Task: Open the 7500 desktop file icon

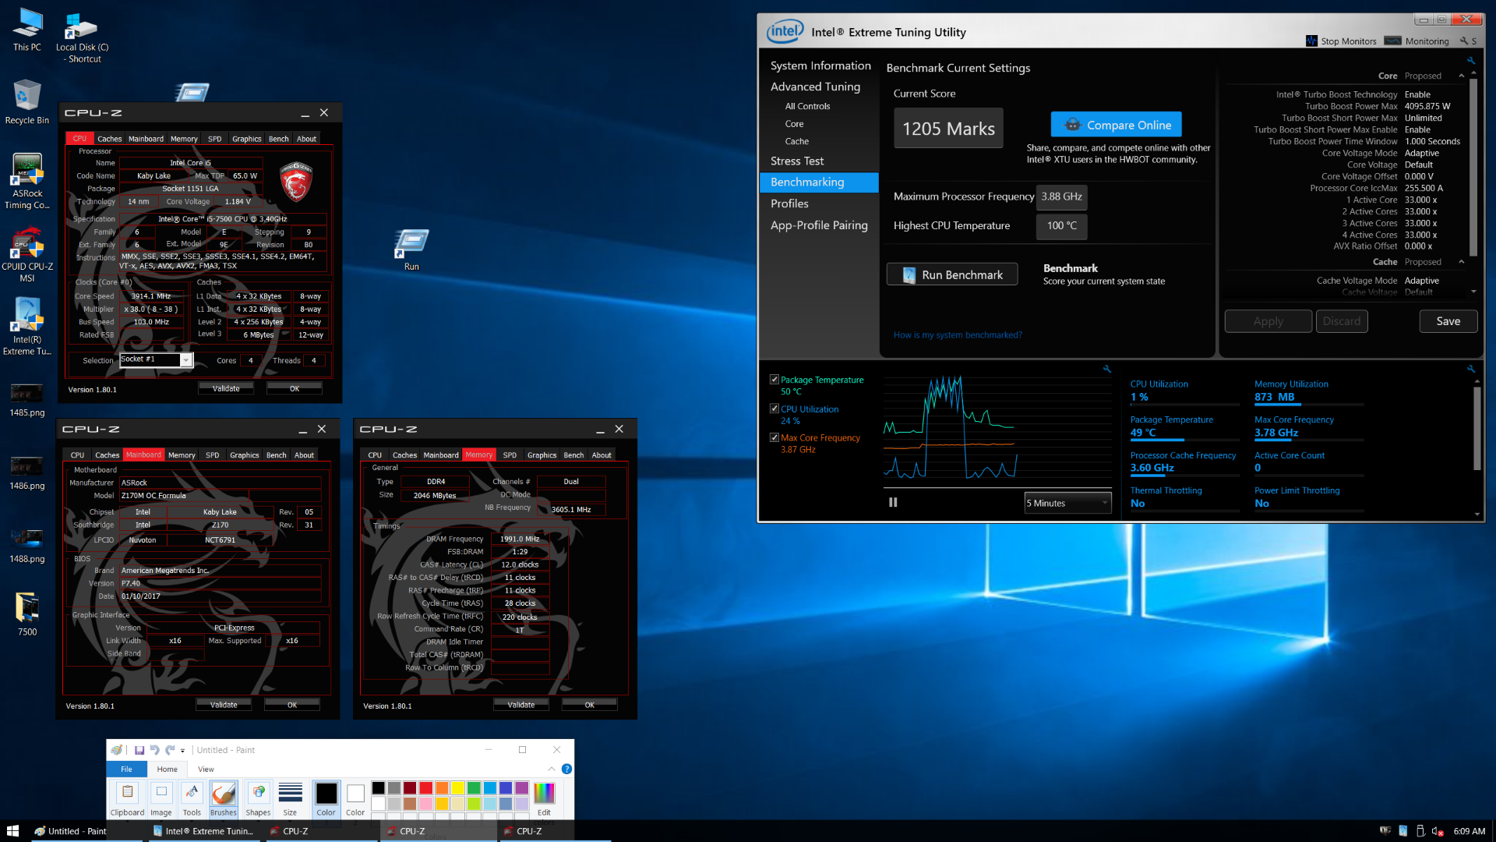Action: pyautogui.click(x=27, y=615)
